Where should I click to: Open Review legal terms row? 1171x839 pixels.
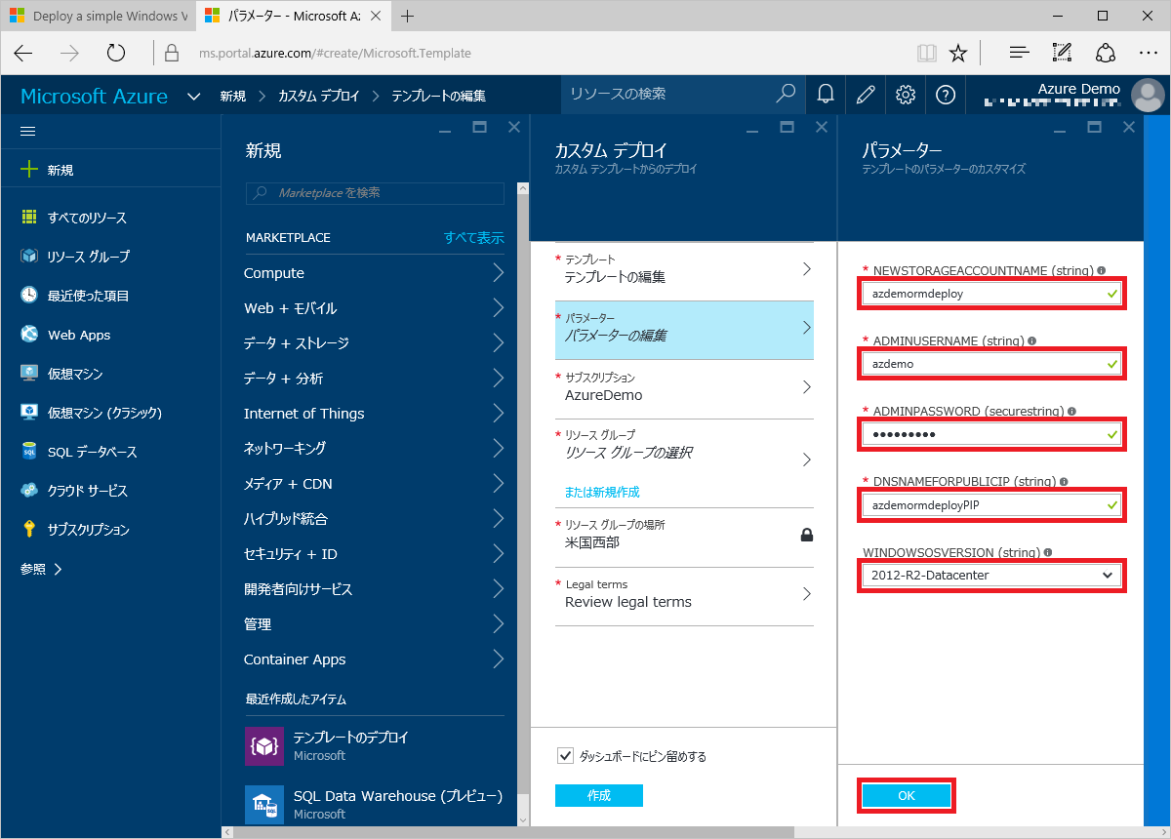684,595
